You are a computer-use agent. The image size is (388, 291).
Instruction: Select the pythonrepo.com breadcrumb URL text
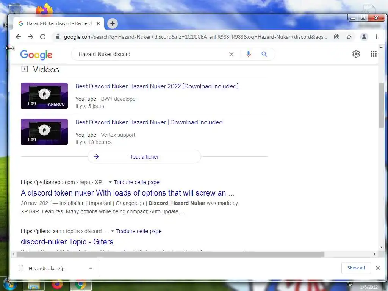63,182
